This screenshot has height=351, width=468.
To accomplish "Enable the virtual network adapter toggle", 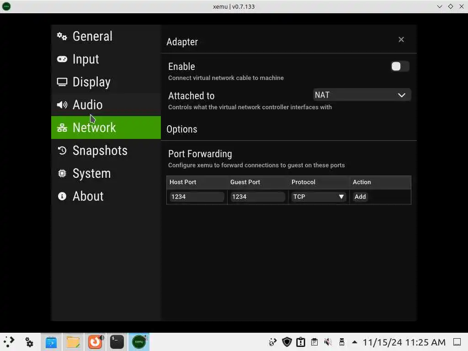I will [x=400, y=66].
